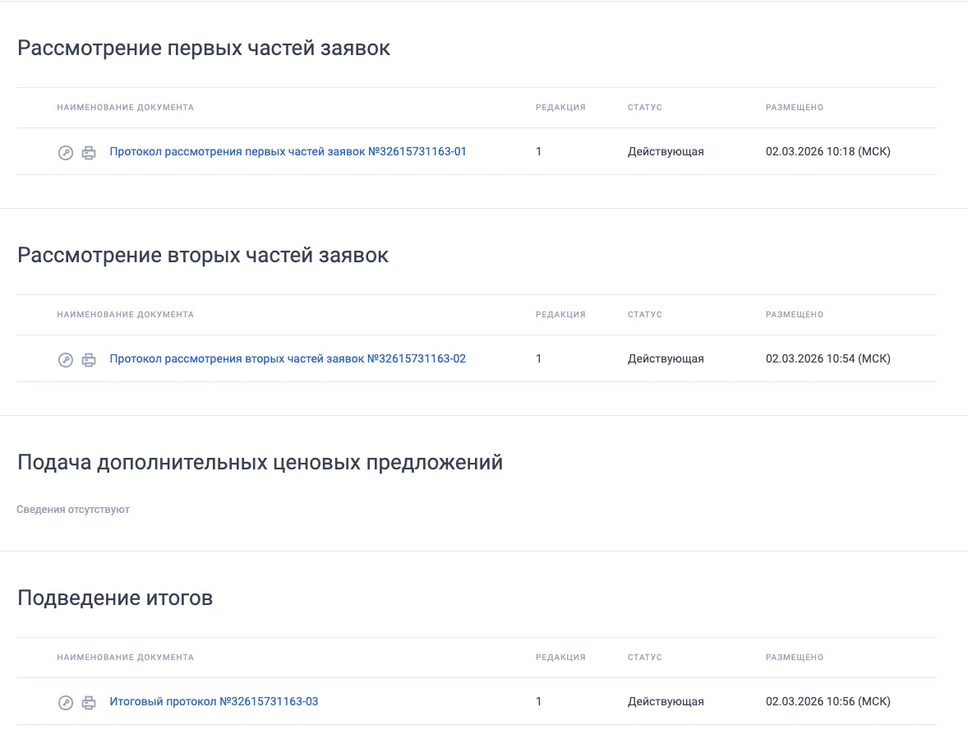The width and height of the screenshot is (968, 753).
Task: Select the 02.03.2026 10:56 (МСК) date cell
Action: click(x=827, y=701)
